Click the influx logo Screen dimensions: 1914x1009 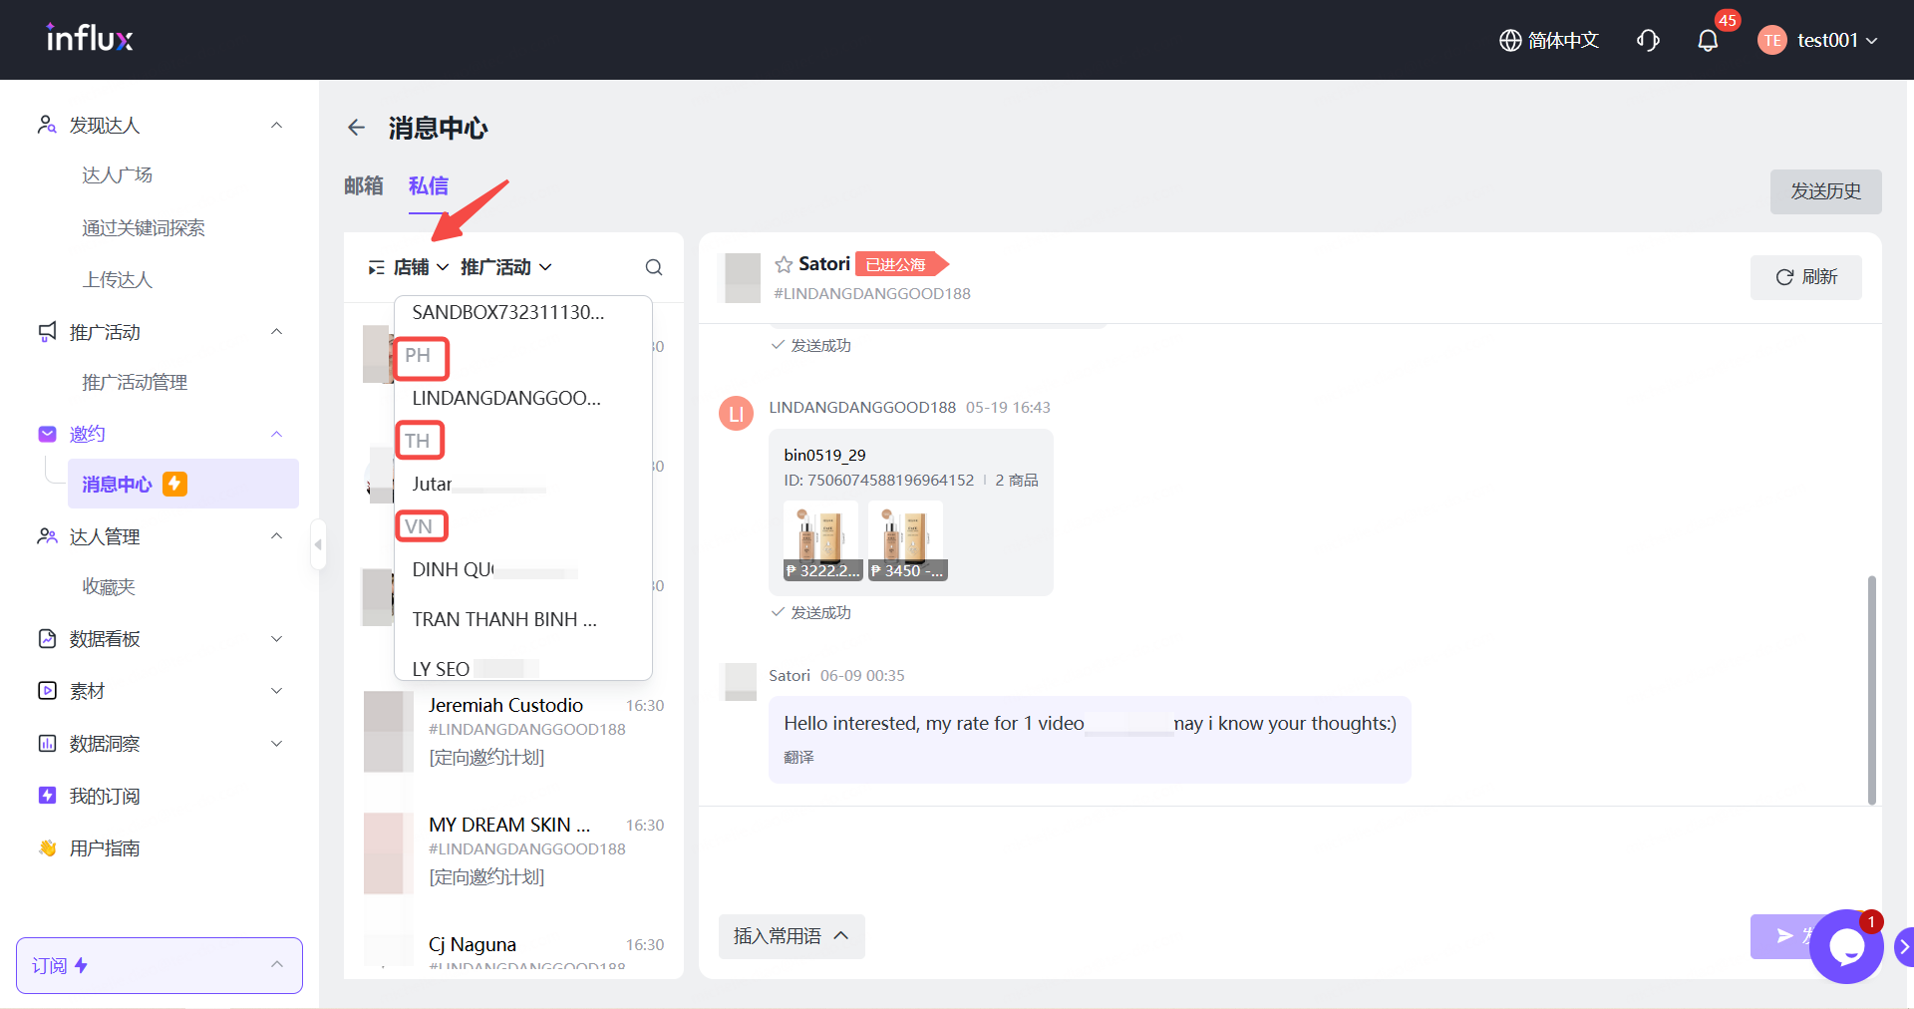[x=90, y=39]
